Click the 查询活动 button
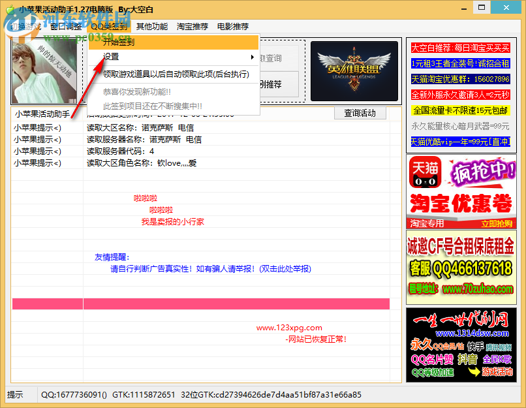The image size is (526, 408). tap(360, 113)
